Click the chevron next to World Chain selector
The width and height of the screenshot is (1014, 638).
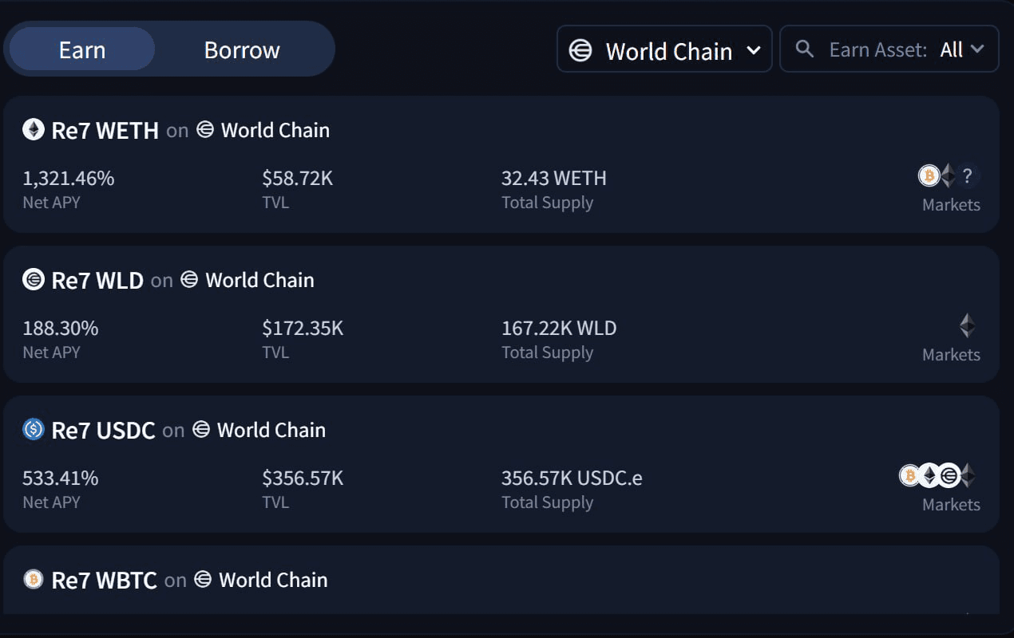(753, 50)
